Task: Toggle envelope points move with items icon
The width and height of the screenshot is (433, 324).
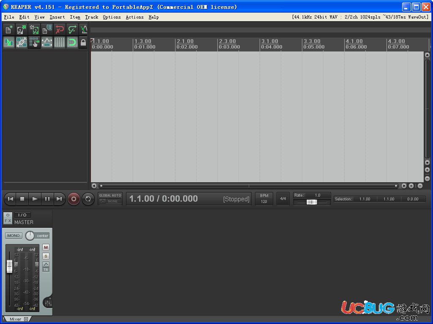Action: point(47,43)
